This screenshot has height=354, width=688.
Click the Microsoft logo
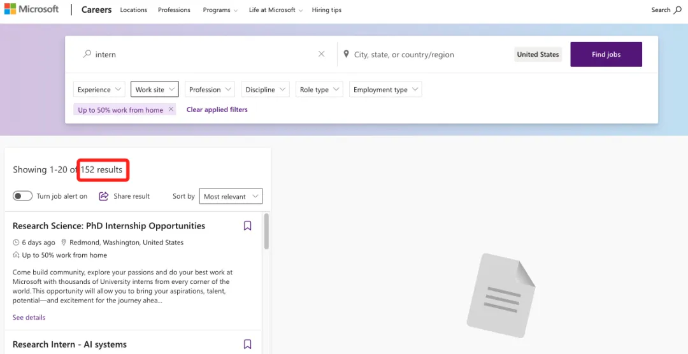coord(32,9)
